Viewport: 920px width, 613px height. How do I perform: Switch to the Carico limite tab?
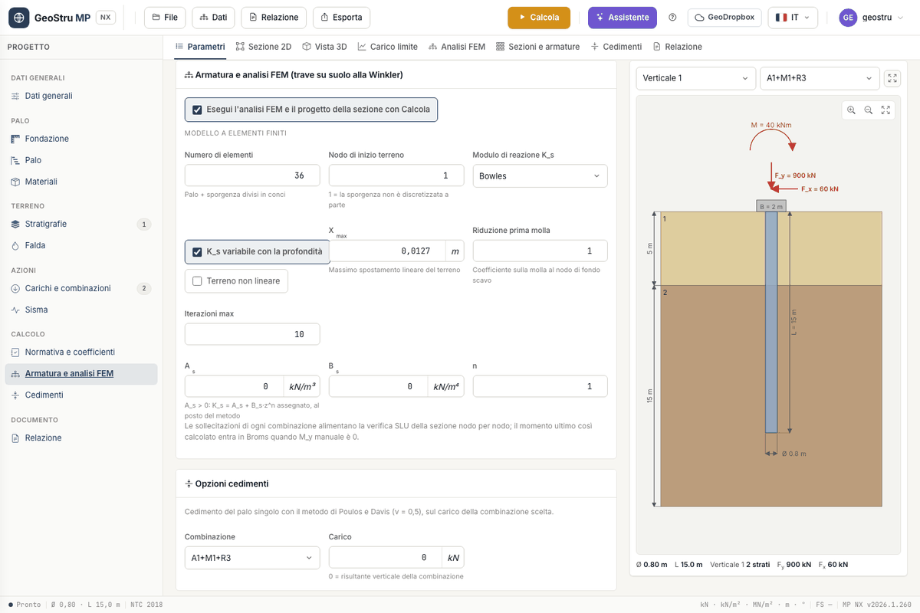(388, 47)
